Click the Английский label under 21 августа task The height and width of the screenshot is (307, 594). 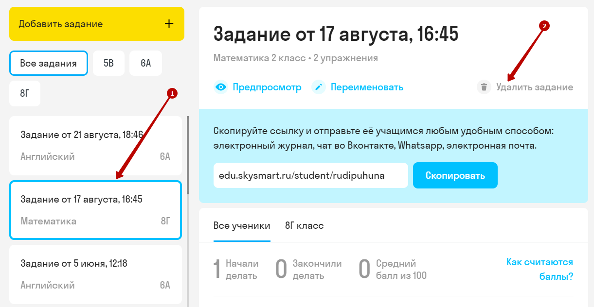coord(48,156)
